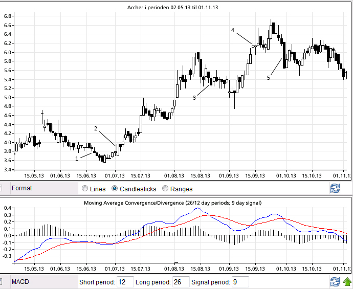Click the green up arrow beside MACD settings
Image resolution: width=353 pixels, height=289 pixels.
click(347, 282)
